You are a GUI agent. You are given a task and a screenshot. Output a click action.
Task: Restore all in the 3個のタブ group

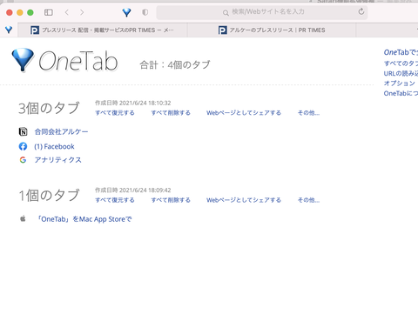pyautogui.click(x=115, y=113)
